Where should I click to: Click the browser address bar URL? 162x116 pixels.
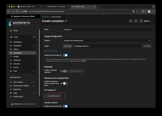point(47,11)
